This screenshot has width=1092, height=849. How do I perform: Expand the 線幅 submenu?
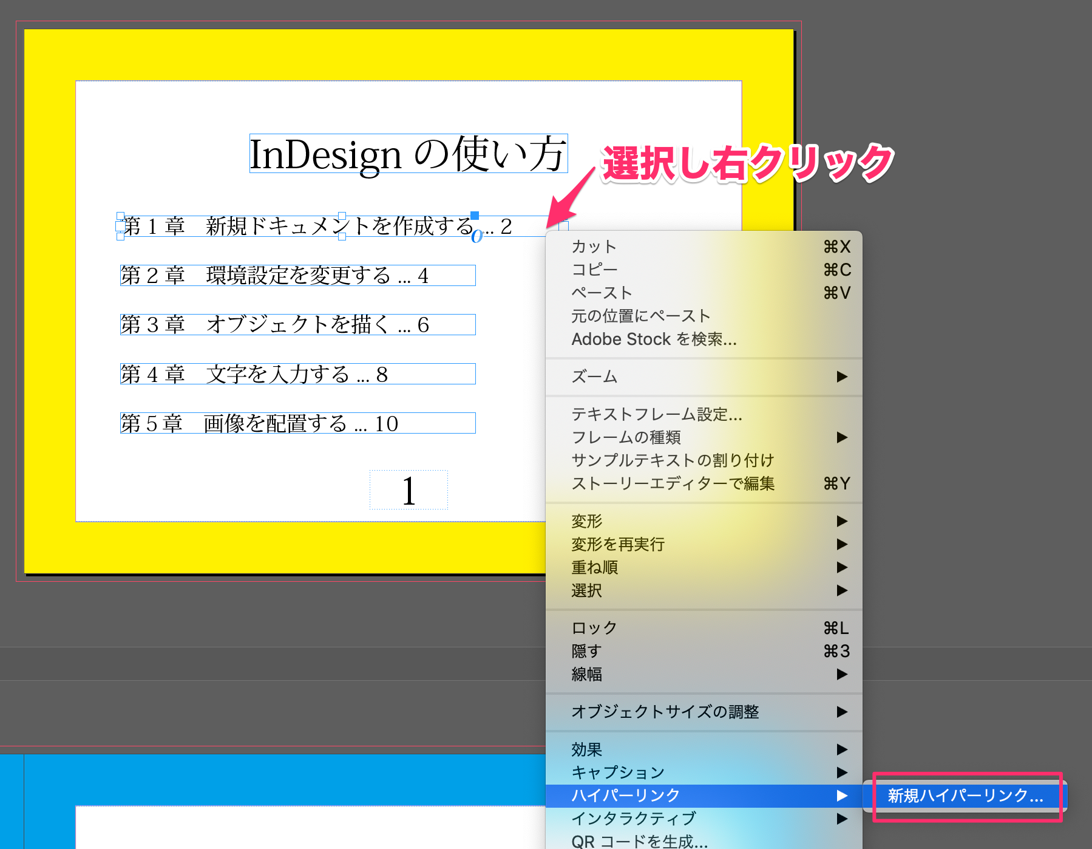tap(704, 674)
